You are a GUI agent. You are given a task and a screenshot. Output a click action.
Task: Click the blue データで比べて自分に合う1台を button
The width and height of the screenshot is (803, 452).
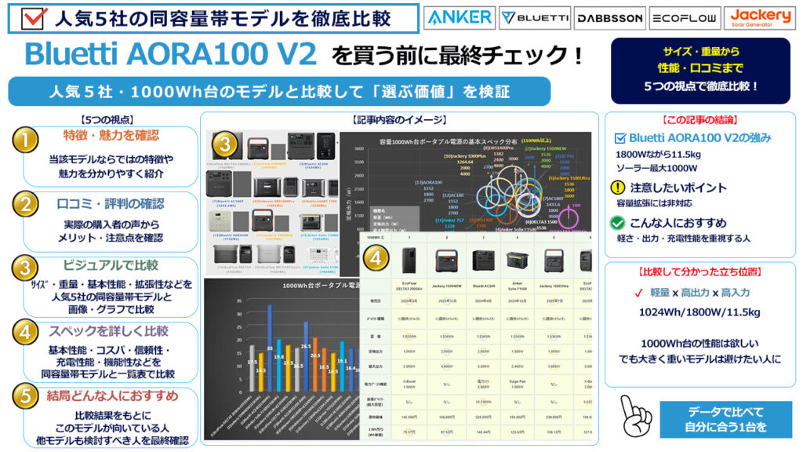[x=725, y=419]
